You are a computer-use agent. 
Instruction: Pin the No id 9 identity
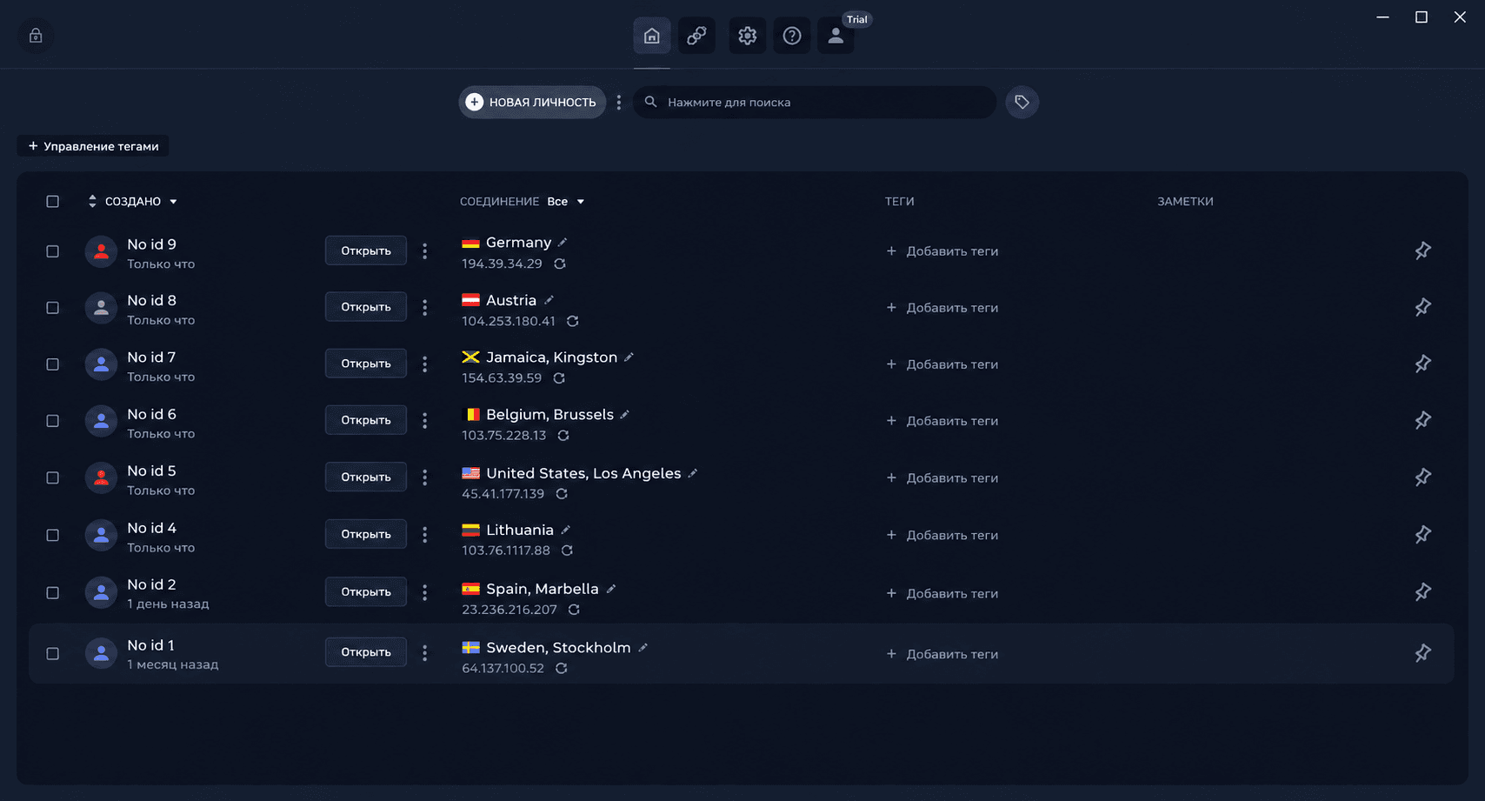coord(1422,251)
